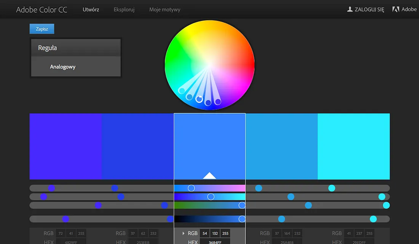Select the cyan color swatch
Image resolution: width=419 pixels, height=244 pixels.
point(353,146)
